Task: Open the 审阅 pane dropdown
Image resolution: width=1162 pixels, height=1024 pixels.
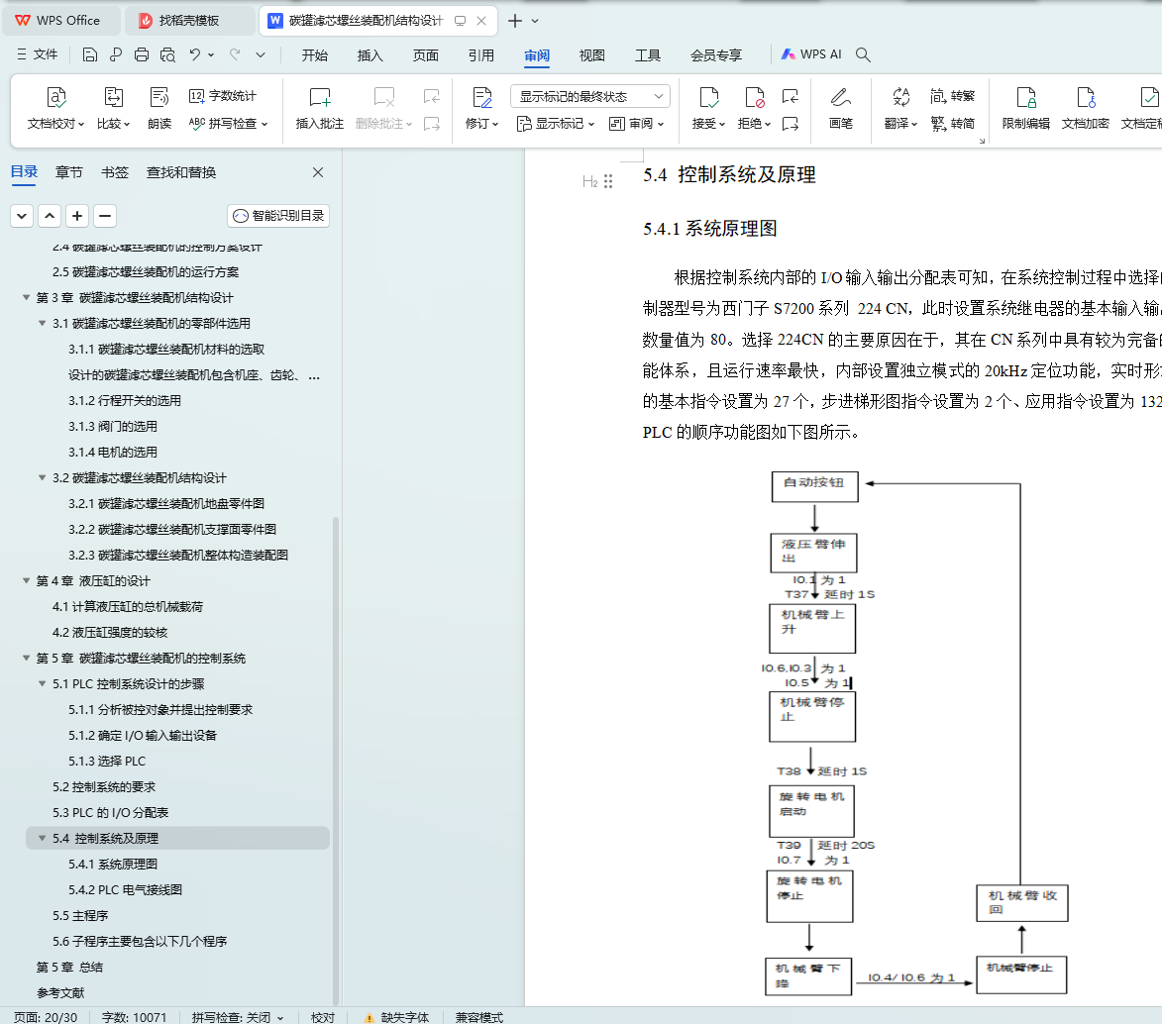Action: point(637,123)
